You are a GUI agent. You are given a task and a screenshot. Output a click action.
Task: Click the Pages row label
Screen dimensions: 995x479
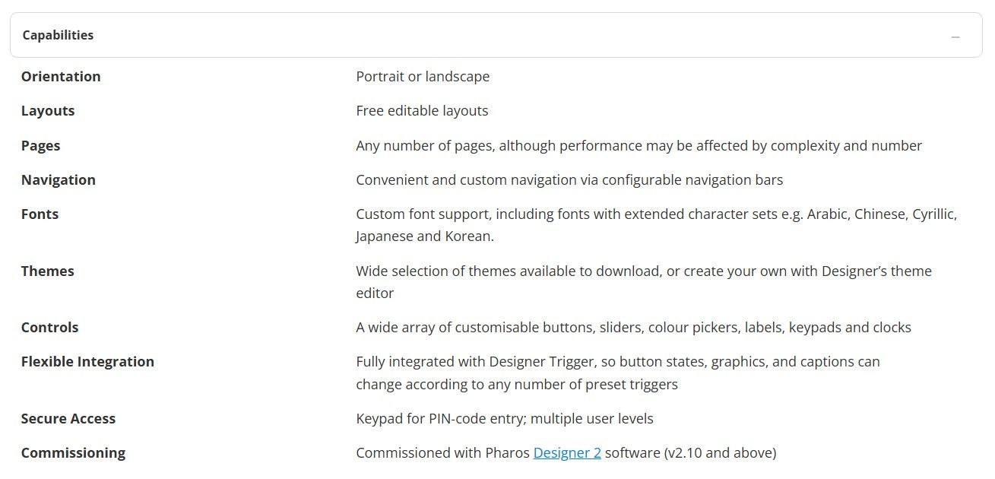[40, 146]
